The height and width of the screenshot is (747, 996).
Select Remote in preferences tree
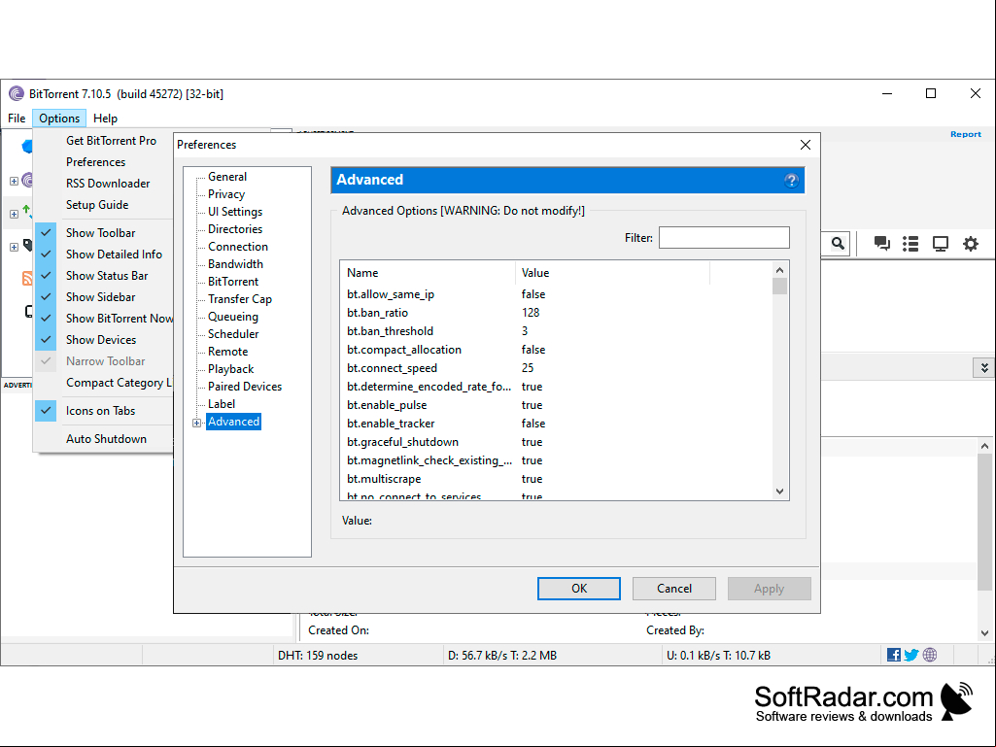point(227,352)
